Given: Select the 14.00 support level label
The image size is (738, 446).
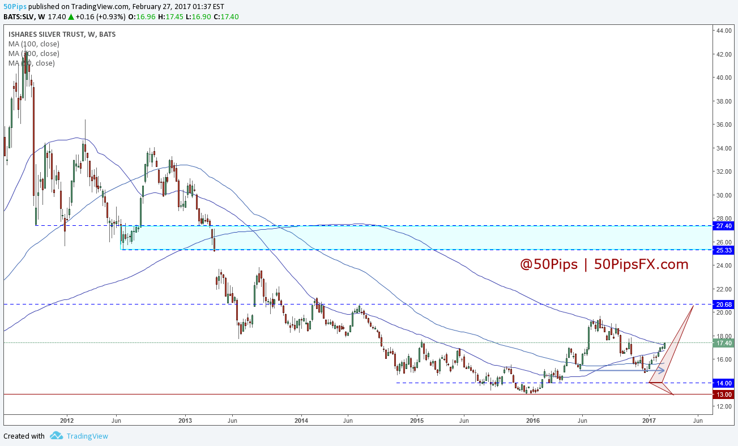Looking at the screenshot, I should click(x=724, y=383).
